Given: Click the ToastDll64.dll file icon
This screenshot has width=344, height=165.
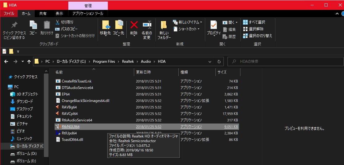Looking at the screenshot, I should pos(58,139).
